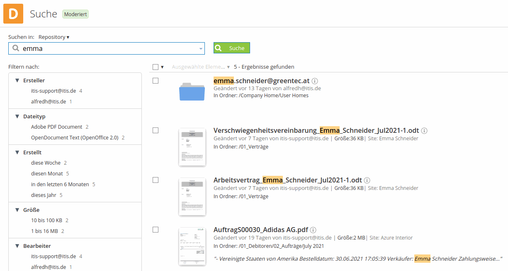This screenshot has height=271, width=508.
Task: Click the green Suche button
Action: pos(232,48)
